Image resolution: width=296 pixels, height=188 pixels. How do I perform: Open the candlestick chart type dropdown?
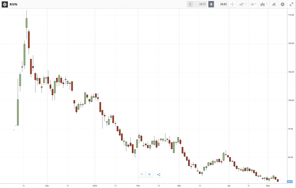tap(264, 4)
